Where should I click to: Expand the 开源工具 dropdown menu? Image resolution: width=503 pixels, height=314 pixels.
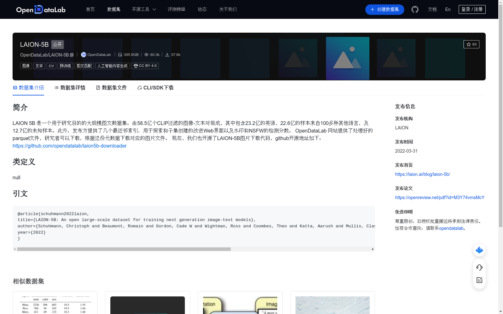tap(144, 9)
